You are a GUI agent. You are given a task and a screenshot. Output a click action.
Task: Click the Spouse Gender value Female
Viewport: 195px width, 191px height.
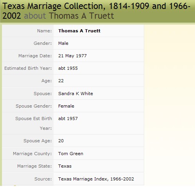click(x=66, y=106)
